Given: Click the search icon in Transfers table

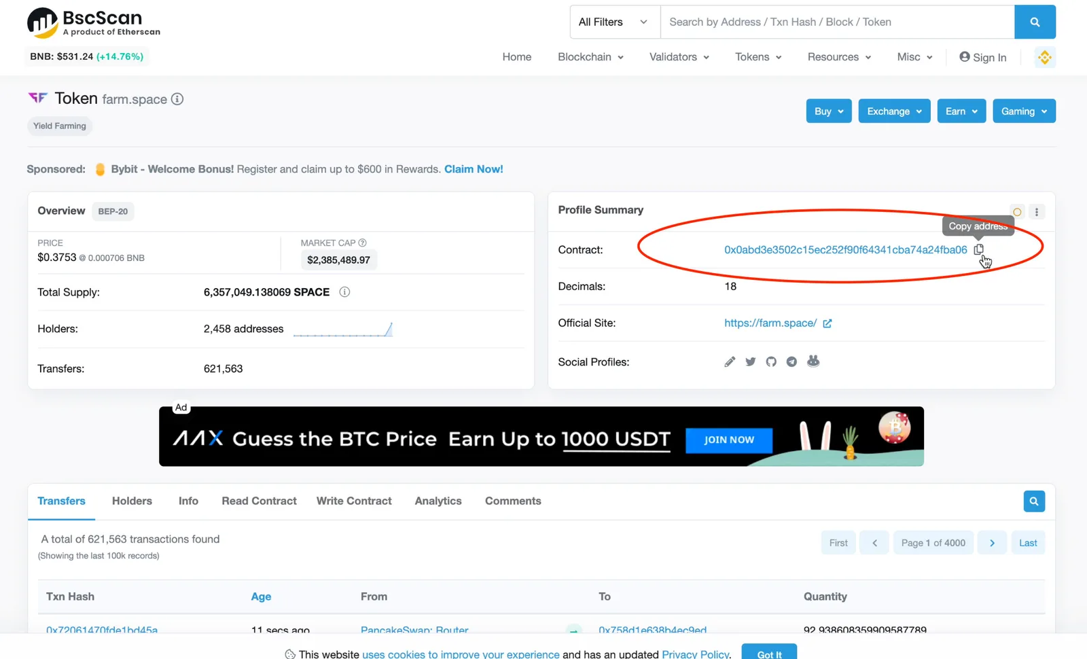Looking at the screenshot, I should [x=1034, y=501].
